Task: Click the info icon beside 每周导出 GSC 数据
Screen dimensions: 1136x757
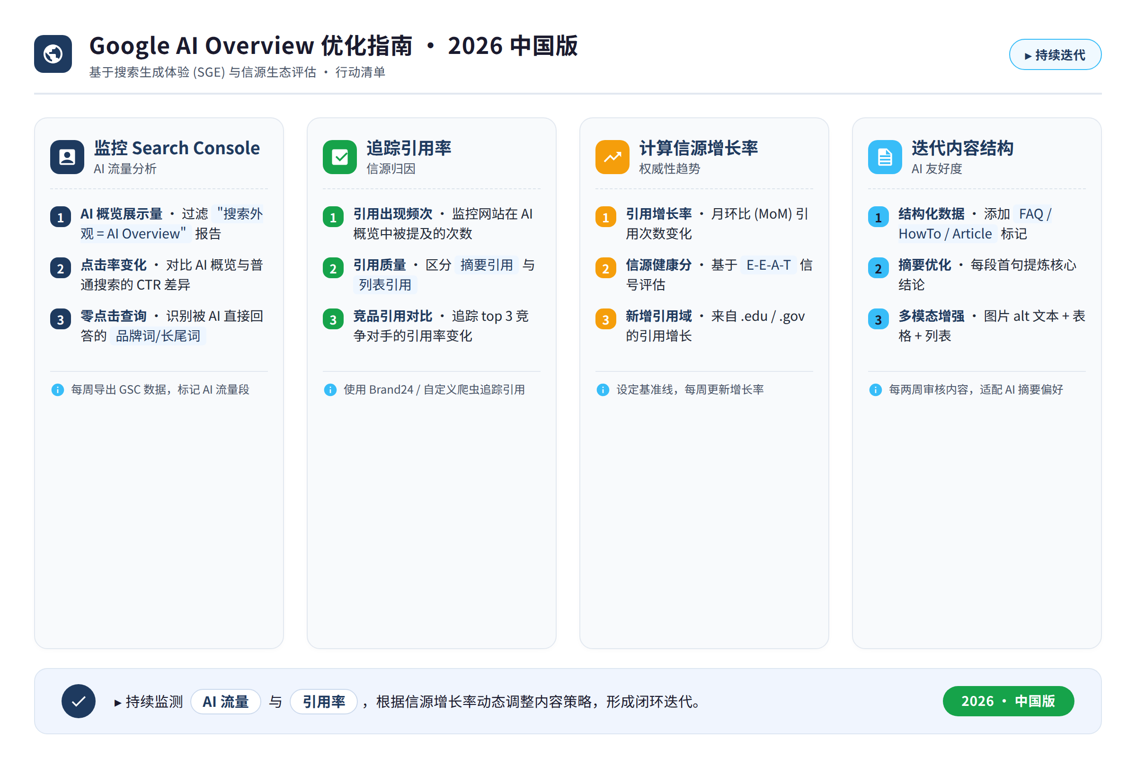Action: (x=57, y=389)
